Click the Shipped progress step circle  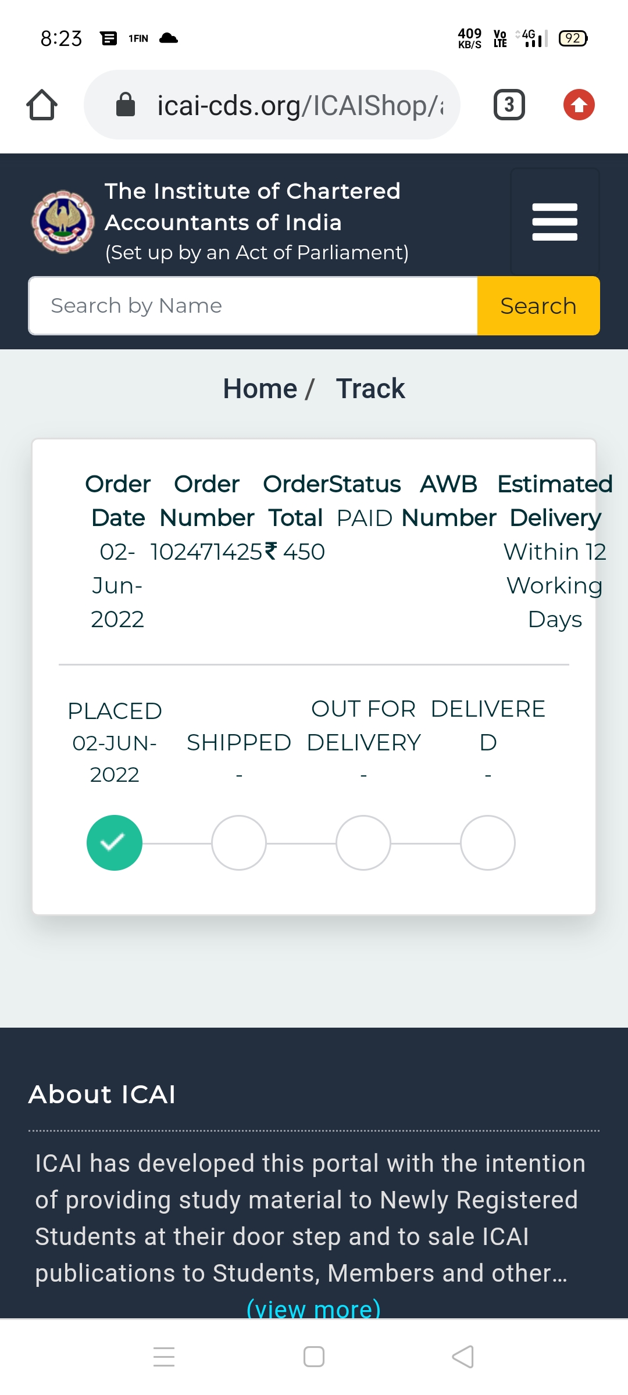point(239,843)
